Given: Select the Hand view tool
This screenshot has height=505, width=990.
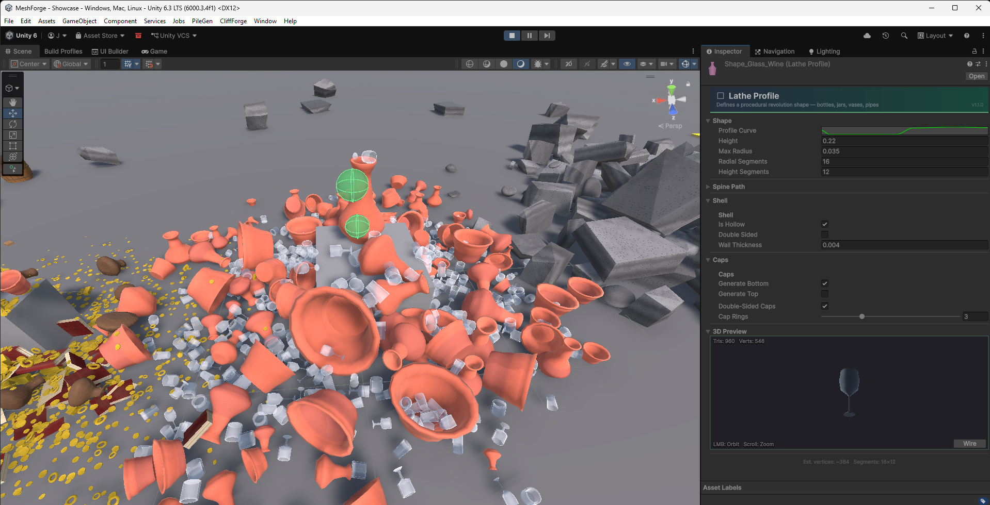Looking at the screenshot, I should coord(12,102).
